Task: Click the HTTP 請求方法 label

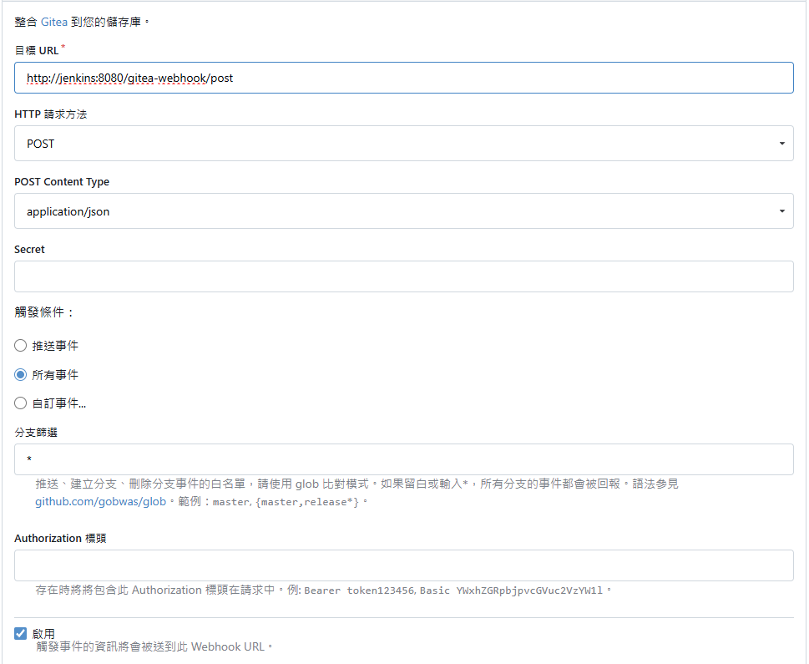Action: pos(50,114)
